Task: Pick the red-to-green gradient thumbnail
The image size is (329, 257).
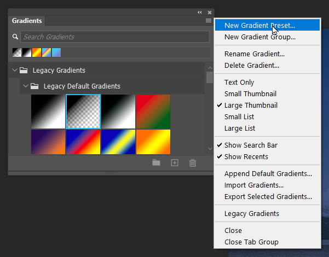Action: tap(153, 112)
